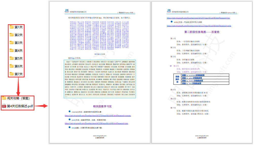
Task: Click the len()函数 bullet text
Action: click(87, 128)
